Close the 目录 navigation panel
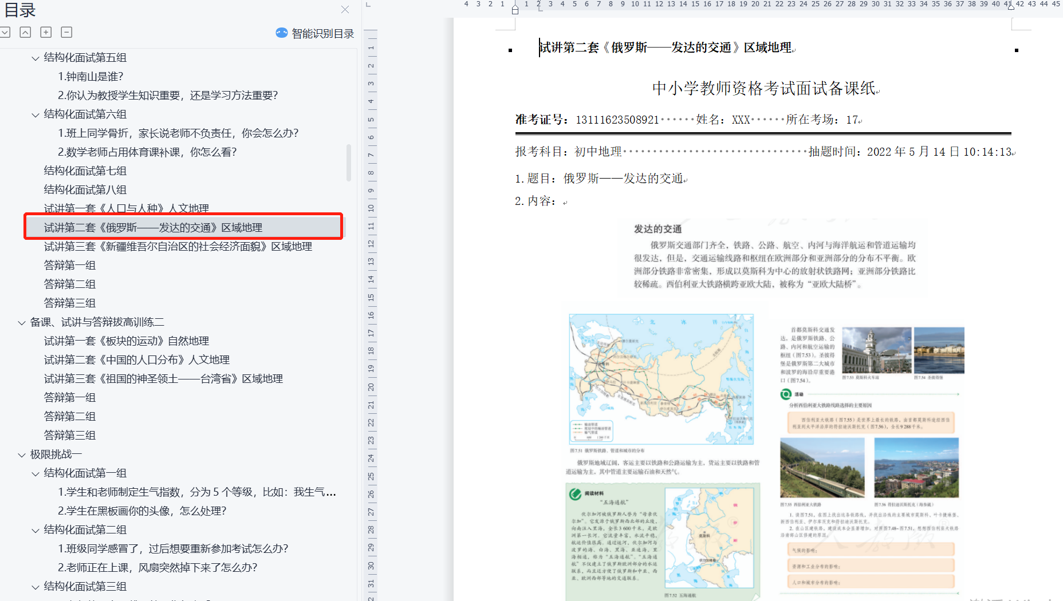1063x601 pixels. point(345,9)
